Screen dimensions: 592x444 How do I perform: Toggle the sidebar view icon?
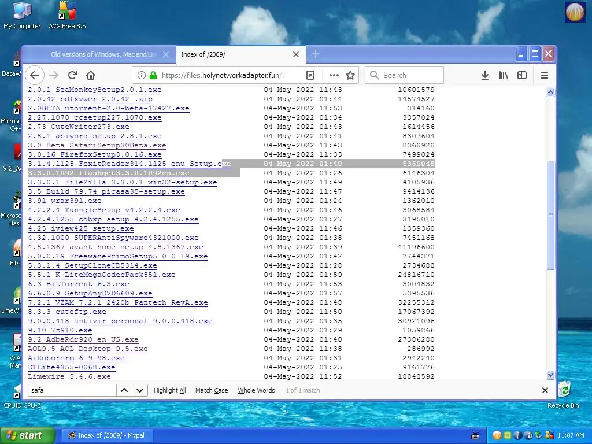pos(522,75)
